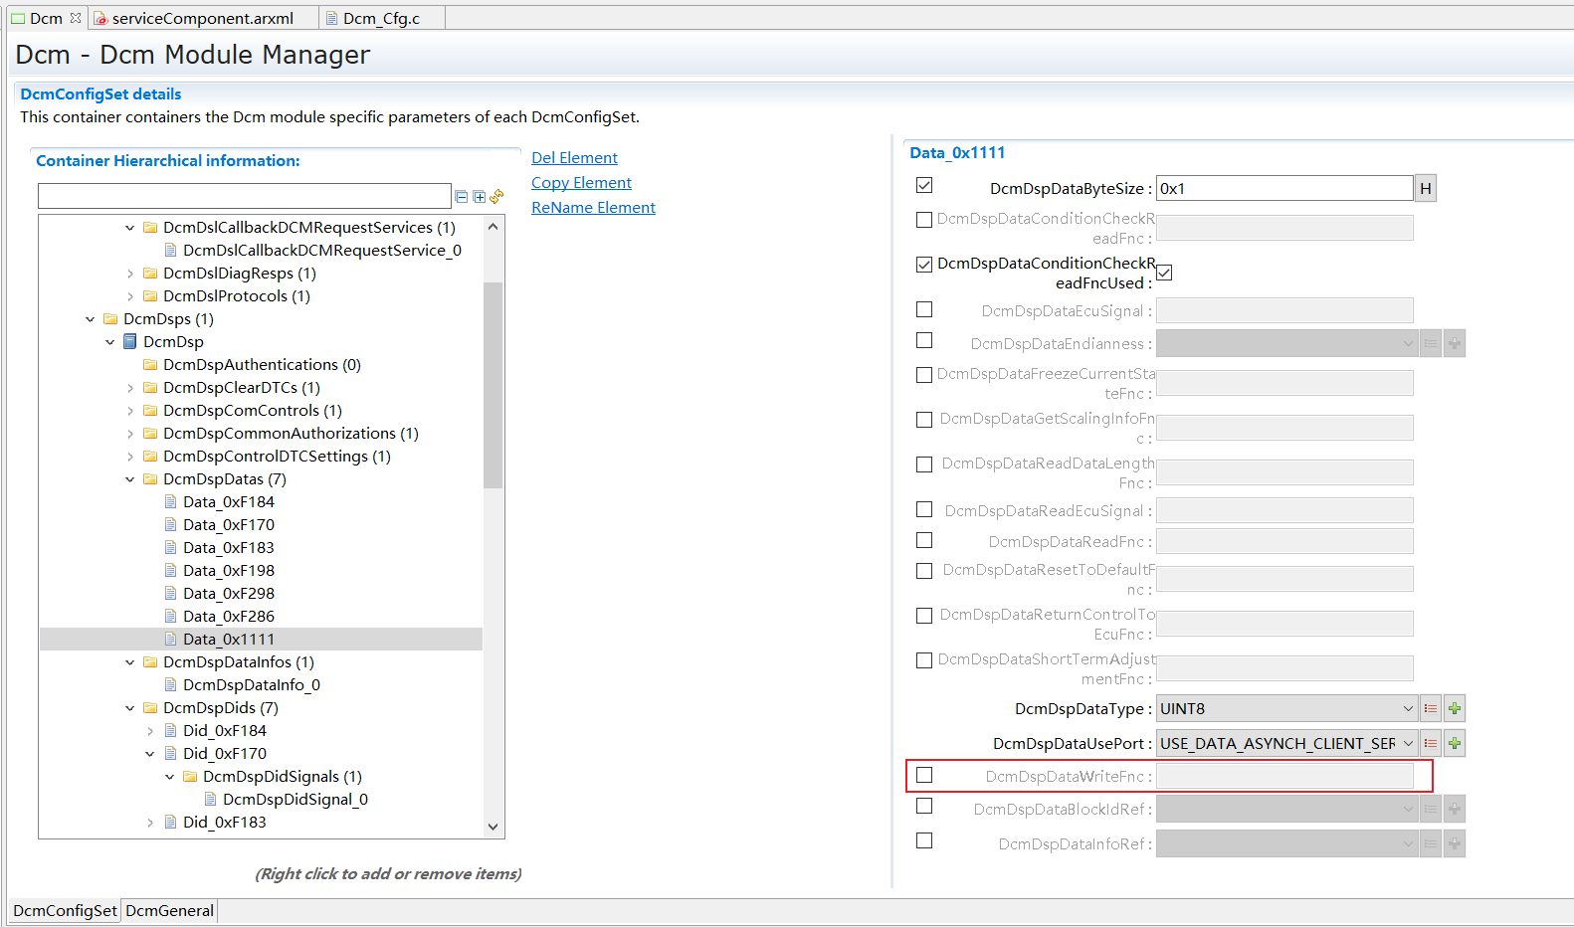Expand the DcmDslProtocols tree node

point(130,296)
